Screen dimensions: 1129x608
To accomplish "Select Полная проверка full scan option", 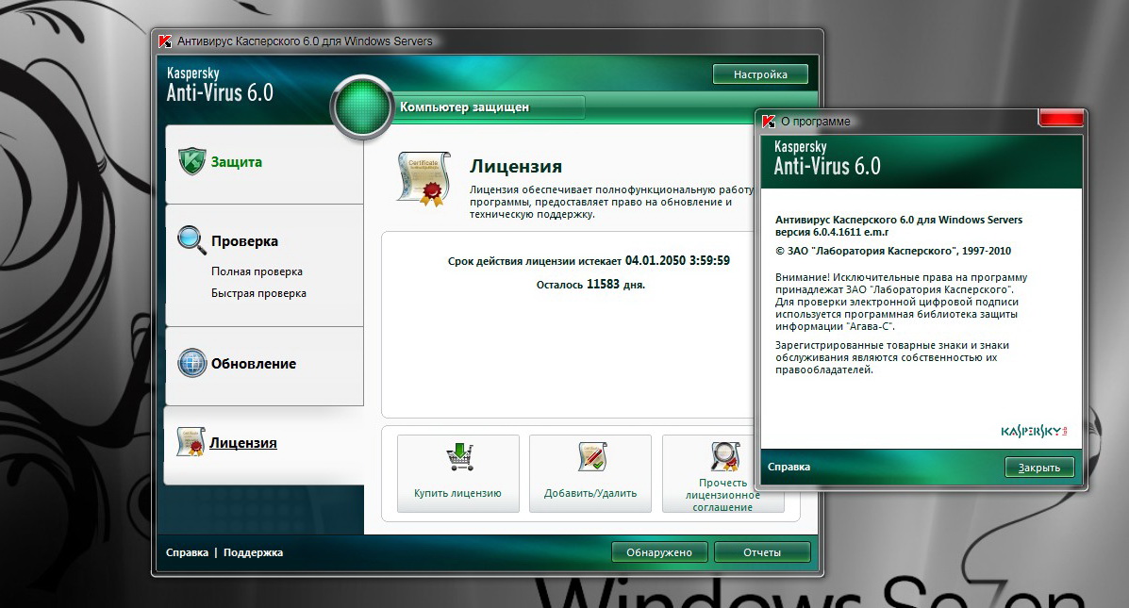I will click(x=257, y=271).
